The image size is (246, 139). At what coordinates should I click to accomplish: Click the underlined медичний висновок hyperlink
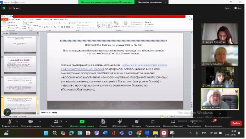click(114, 67)
